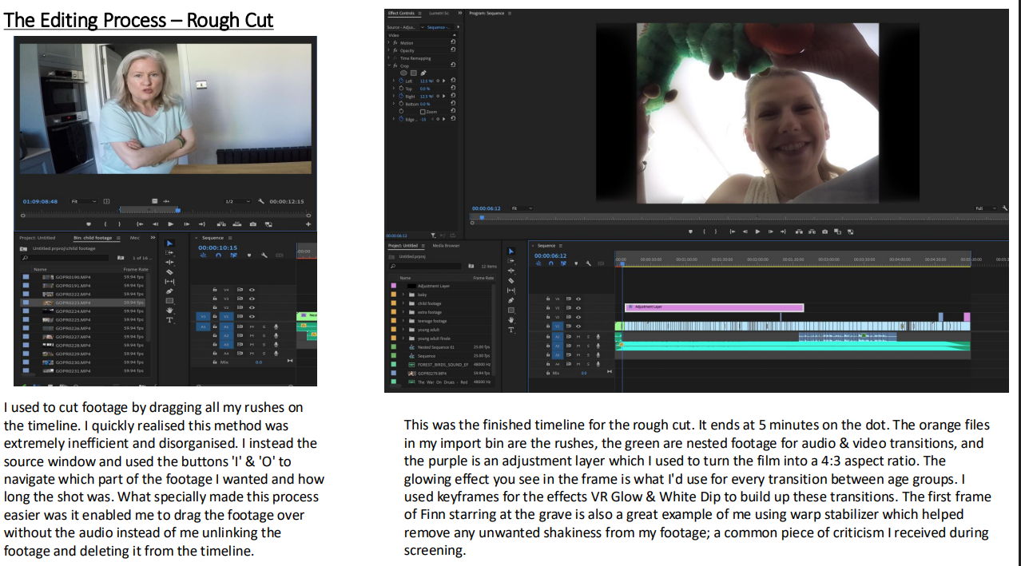Click Mark In in the Source monitor controls
The height and width of the screenshot is (566, 1021).
(x=105, y=224)
